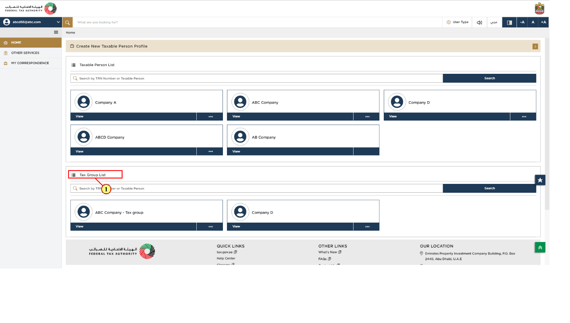Open more options for Company D tax group
Image resolution: width=570 pixels, height=323 pixels.
(x=367, y=227)
